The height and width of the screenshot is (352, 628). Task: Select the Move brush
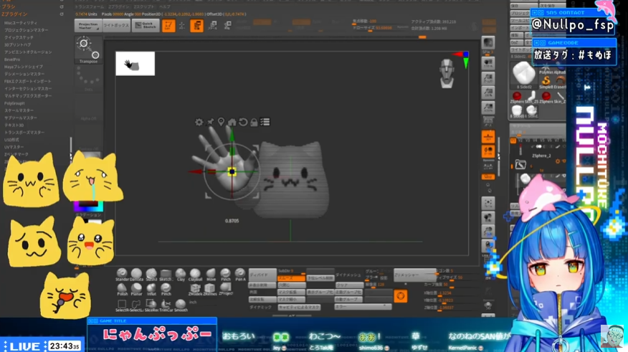[211, 275]
